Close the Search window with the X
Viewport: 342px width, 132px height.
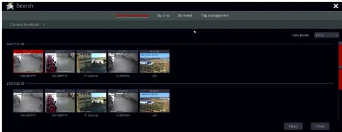click(x=336, y=6)
